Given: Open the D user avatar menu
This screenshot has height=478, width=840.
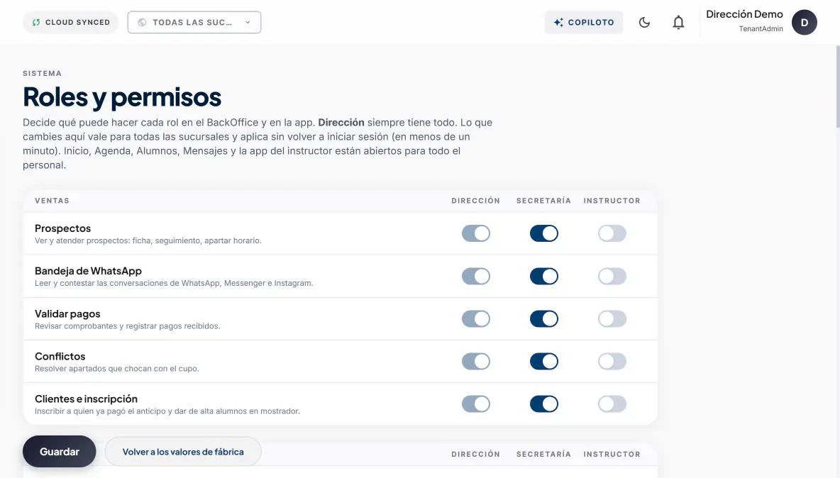Looking at the screenshot, I should click(x=804, y=23).
